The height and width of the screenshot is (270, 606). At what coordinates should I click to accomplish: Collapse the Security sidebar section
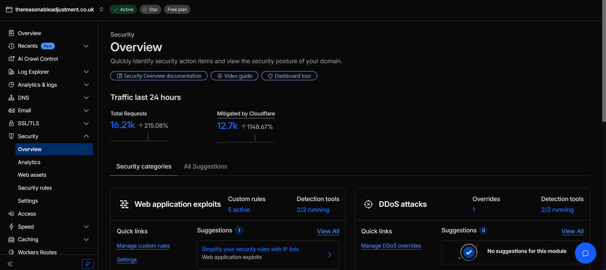pos(86,136)
